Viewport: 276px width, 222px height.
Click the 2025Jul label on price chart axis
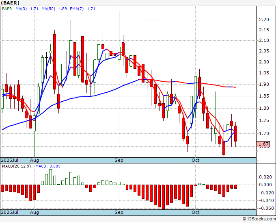pyautogui.click(x=10, y=160)
